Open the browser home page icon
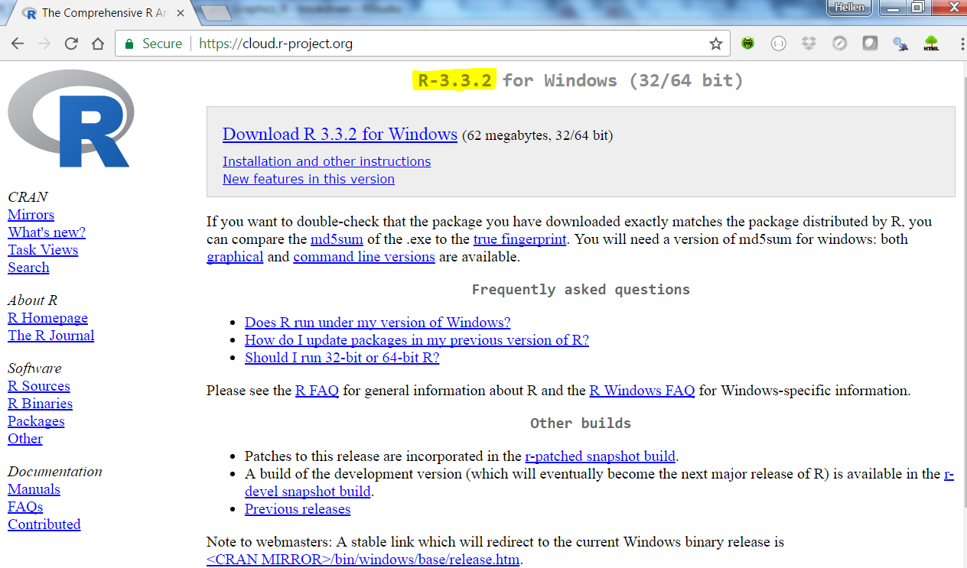Viewport: 967px width, 568px height. pyautogui.click(x=98, y=44)
